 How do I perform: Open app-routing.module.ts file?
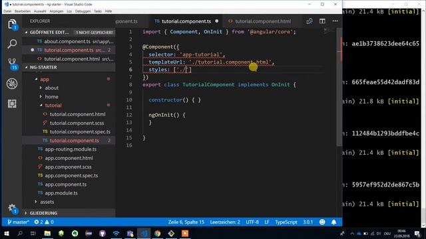click(69, 149)
